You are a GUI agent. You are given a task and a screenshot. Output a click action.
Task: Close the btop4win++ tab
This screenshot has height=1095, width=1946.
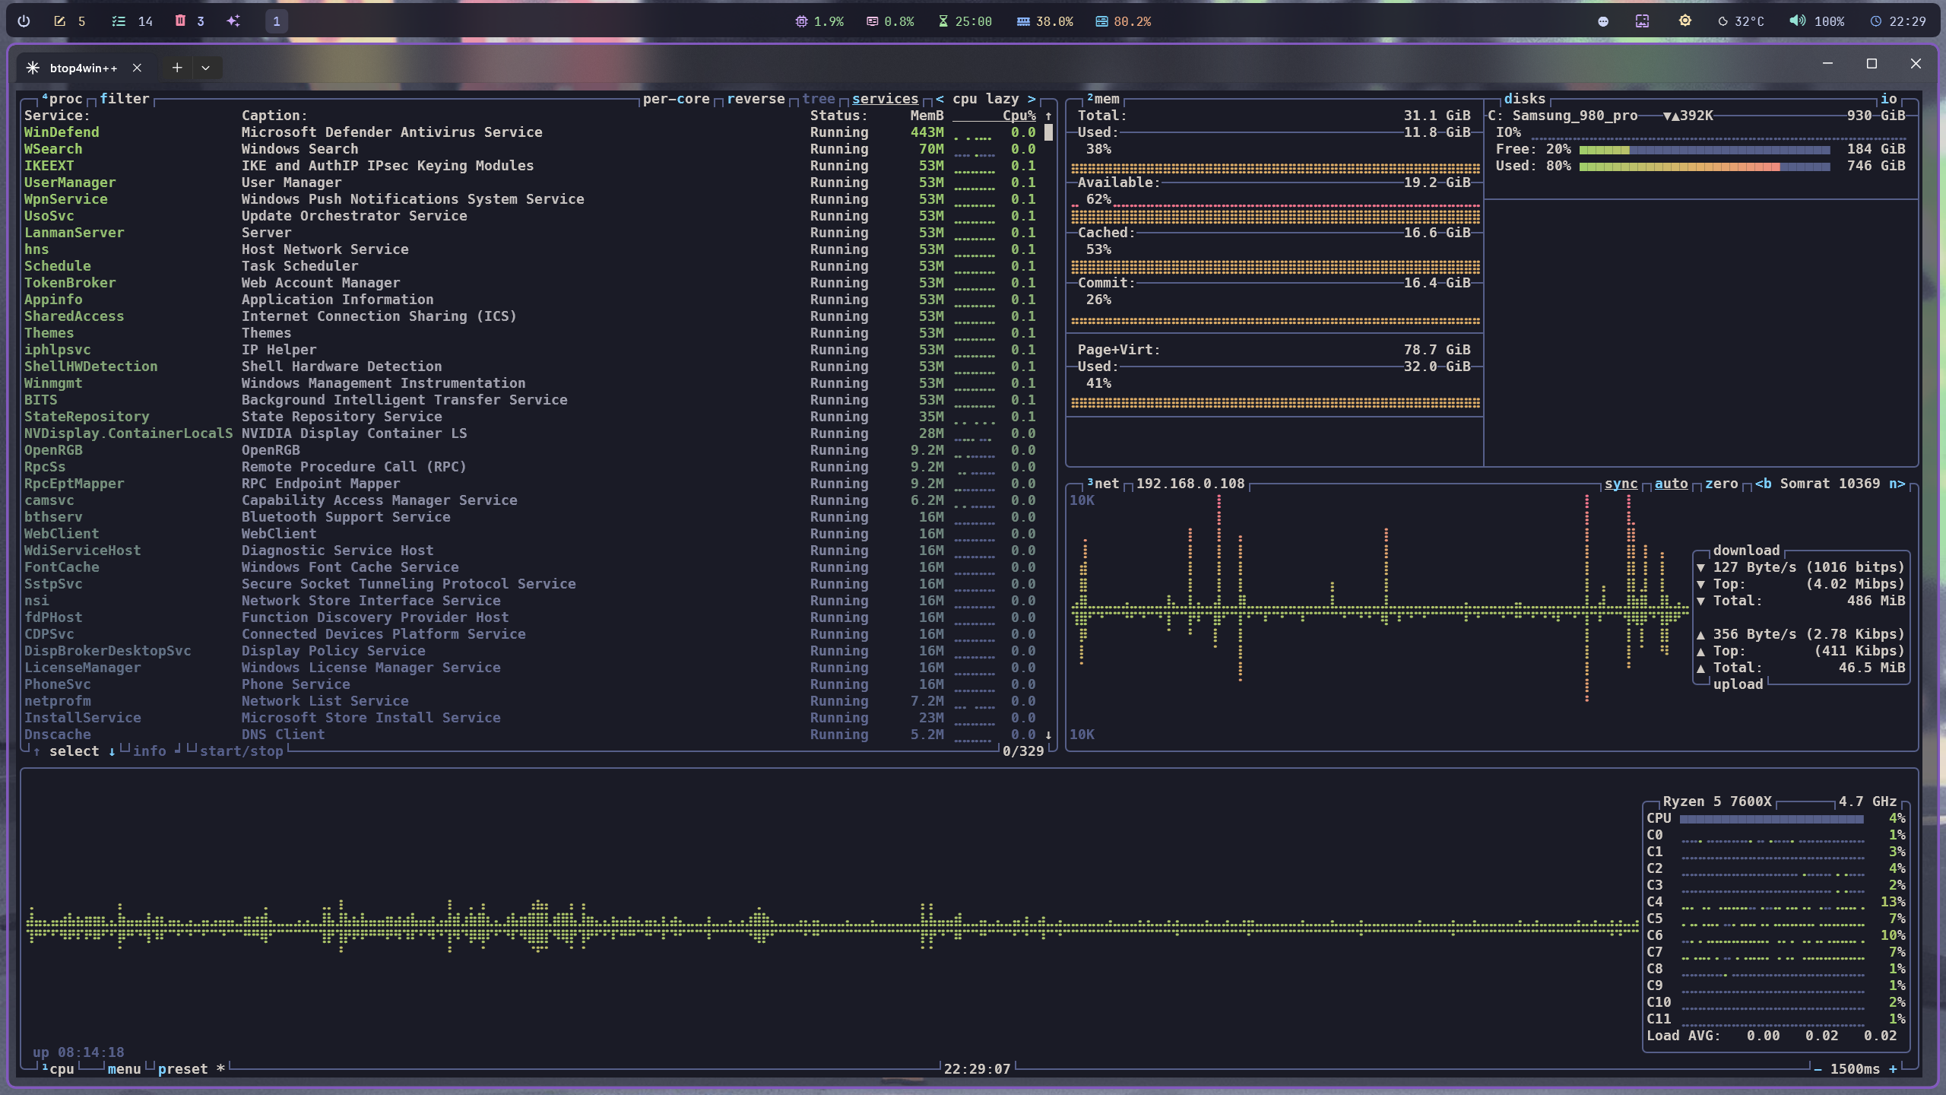pos(137,68)
